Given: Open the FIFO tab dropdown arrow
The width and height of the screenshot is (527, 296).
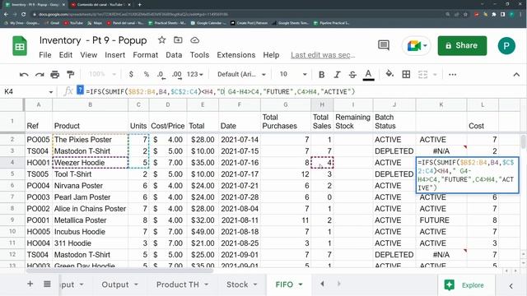Looking at the screenshot, I should point(301,284).
